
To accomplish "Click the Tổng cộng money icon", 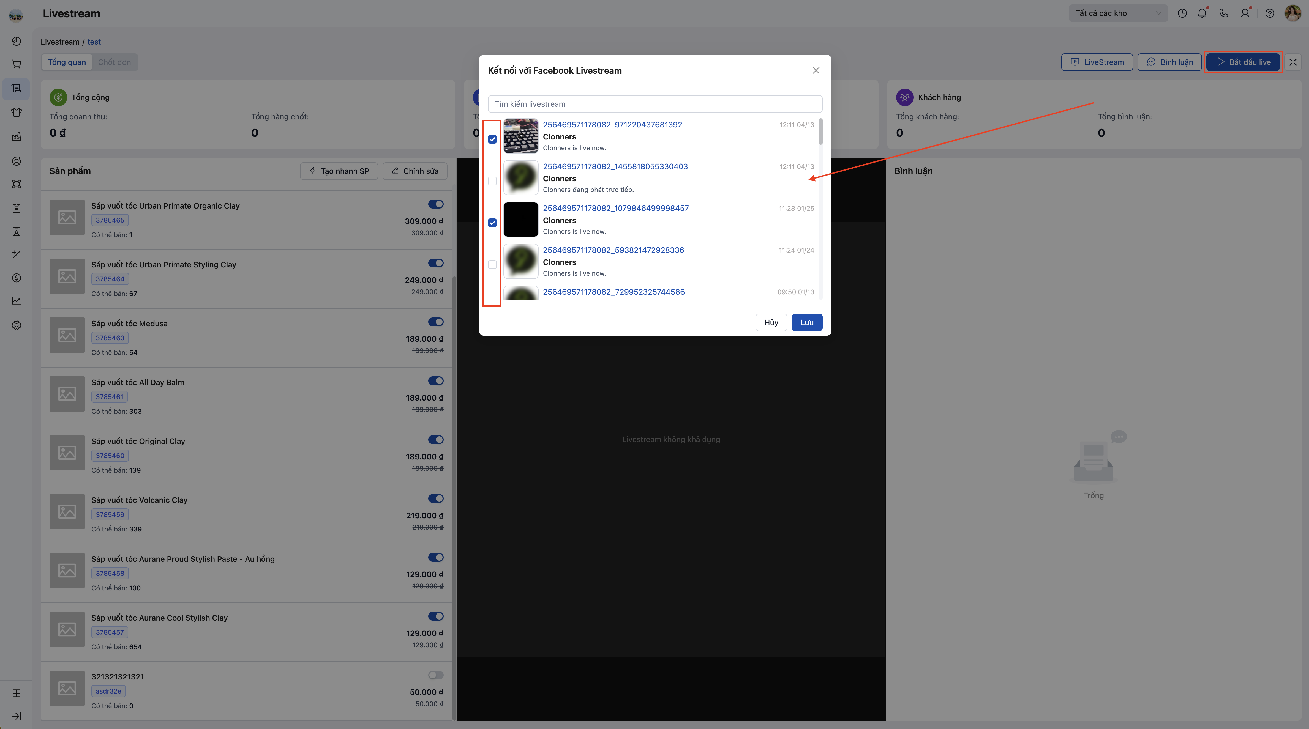I will (58, 97).
